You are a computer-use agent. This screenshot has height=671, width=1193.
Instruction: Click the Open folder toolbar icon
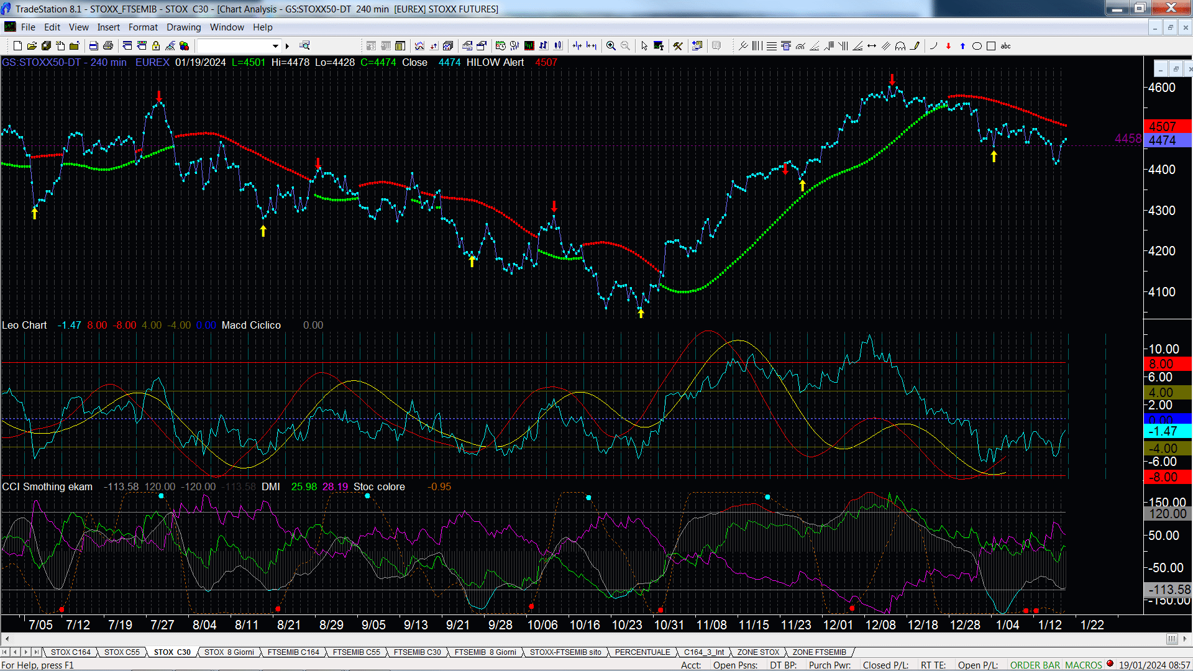click(x=32, y=46)
